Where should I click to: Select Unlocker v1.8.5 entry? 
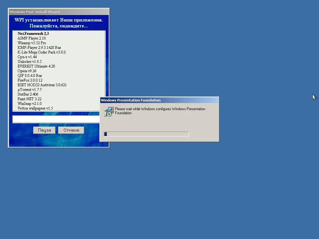30,62
